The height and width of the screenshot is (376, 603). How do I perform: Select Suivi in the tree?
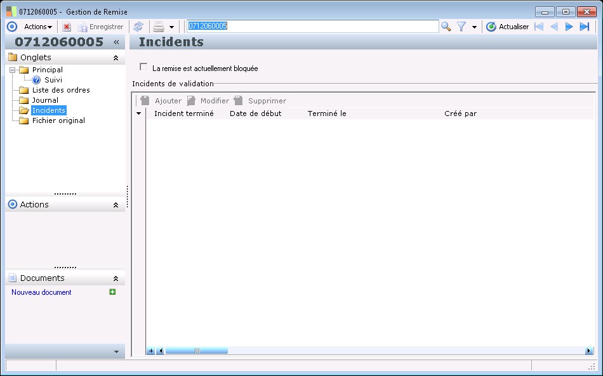[53, 80]
